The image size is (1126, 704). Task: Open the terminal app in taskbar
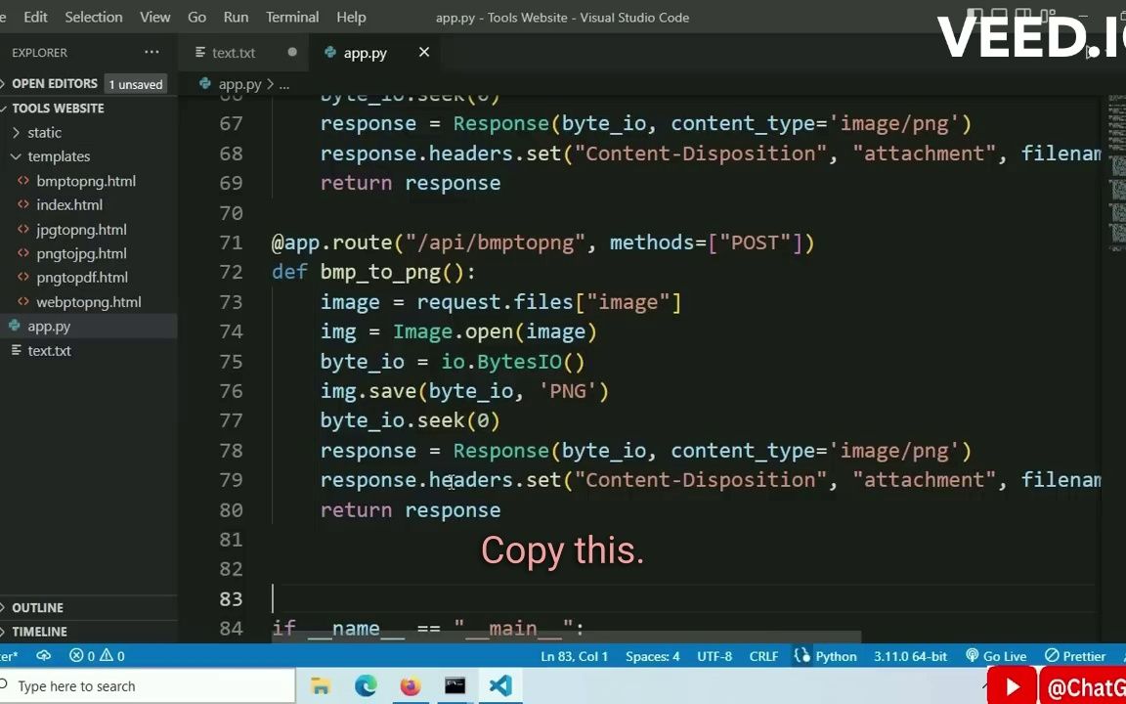[x=455, y=686]
